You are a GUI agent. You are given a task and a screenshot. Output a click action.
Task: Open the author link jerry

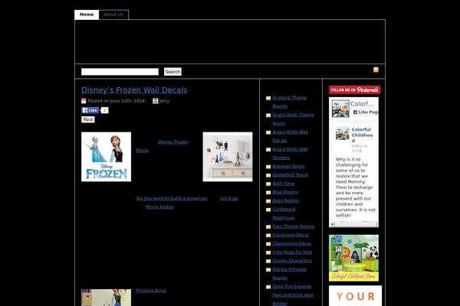(x=164, y=101)
